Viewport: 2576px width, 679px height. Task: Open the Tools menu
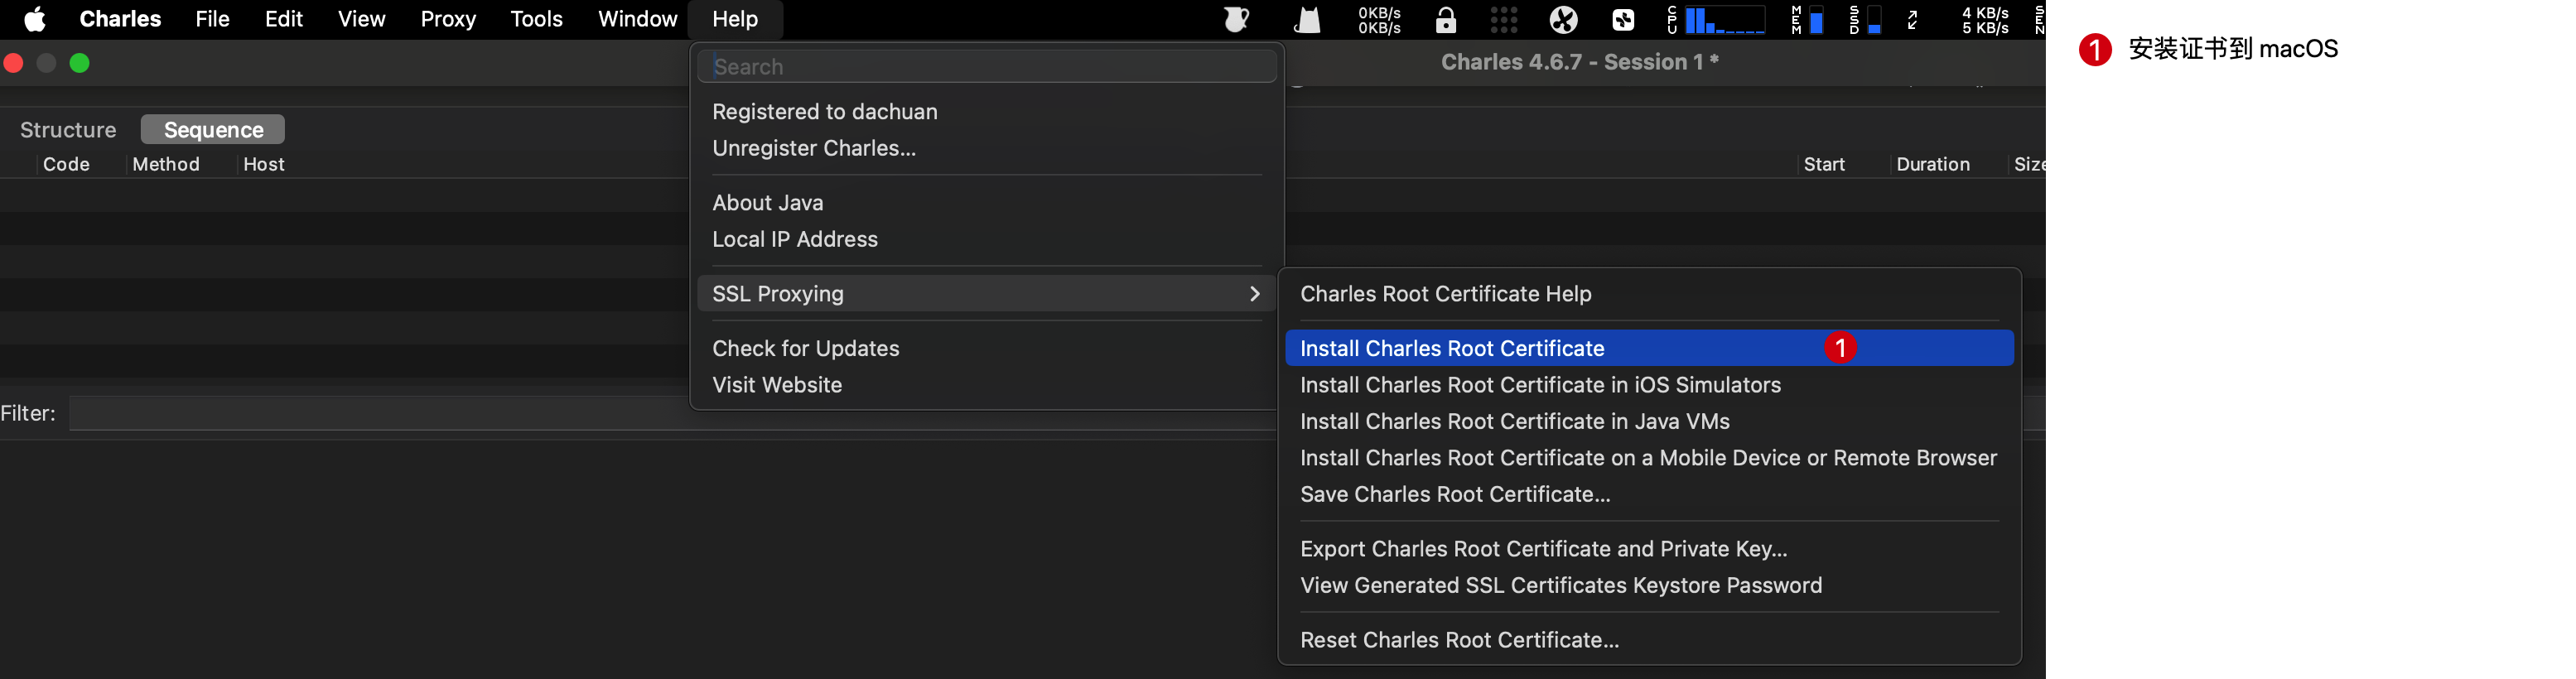[536, 19]
